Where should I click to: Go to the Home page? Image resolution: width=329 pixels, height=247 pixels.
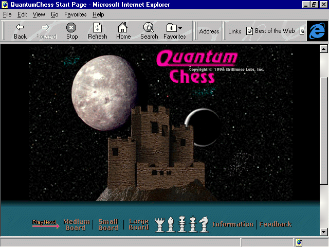point(123,31)
